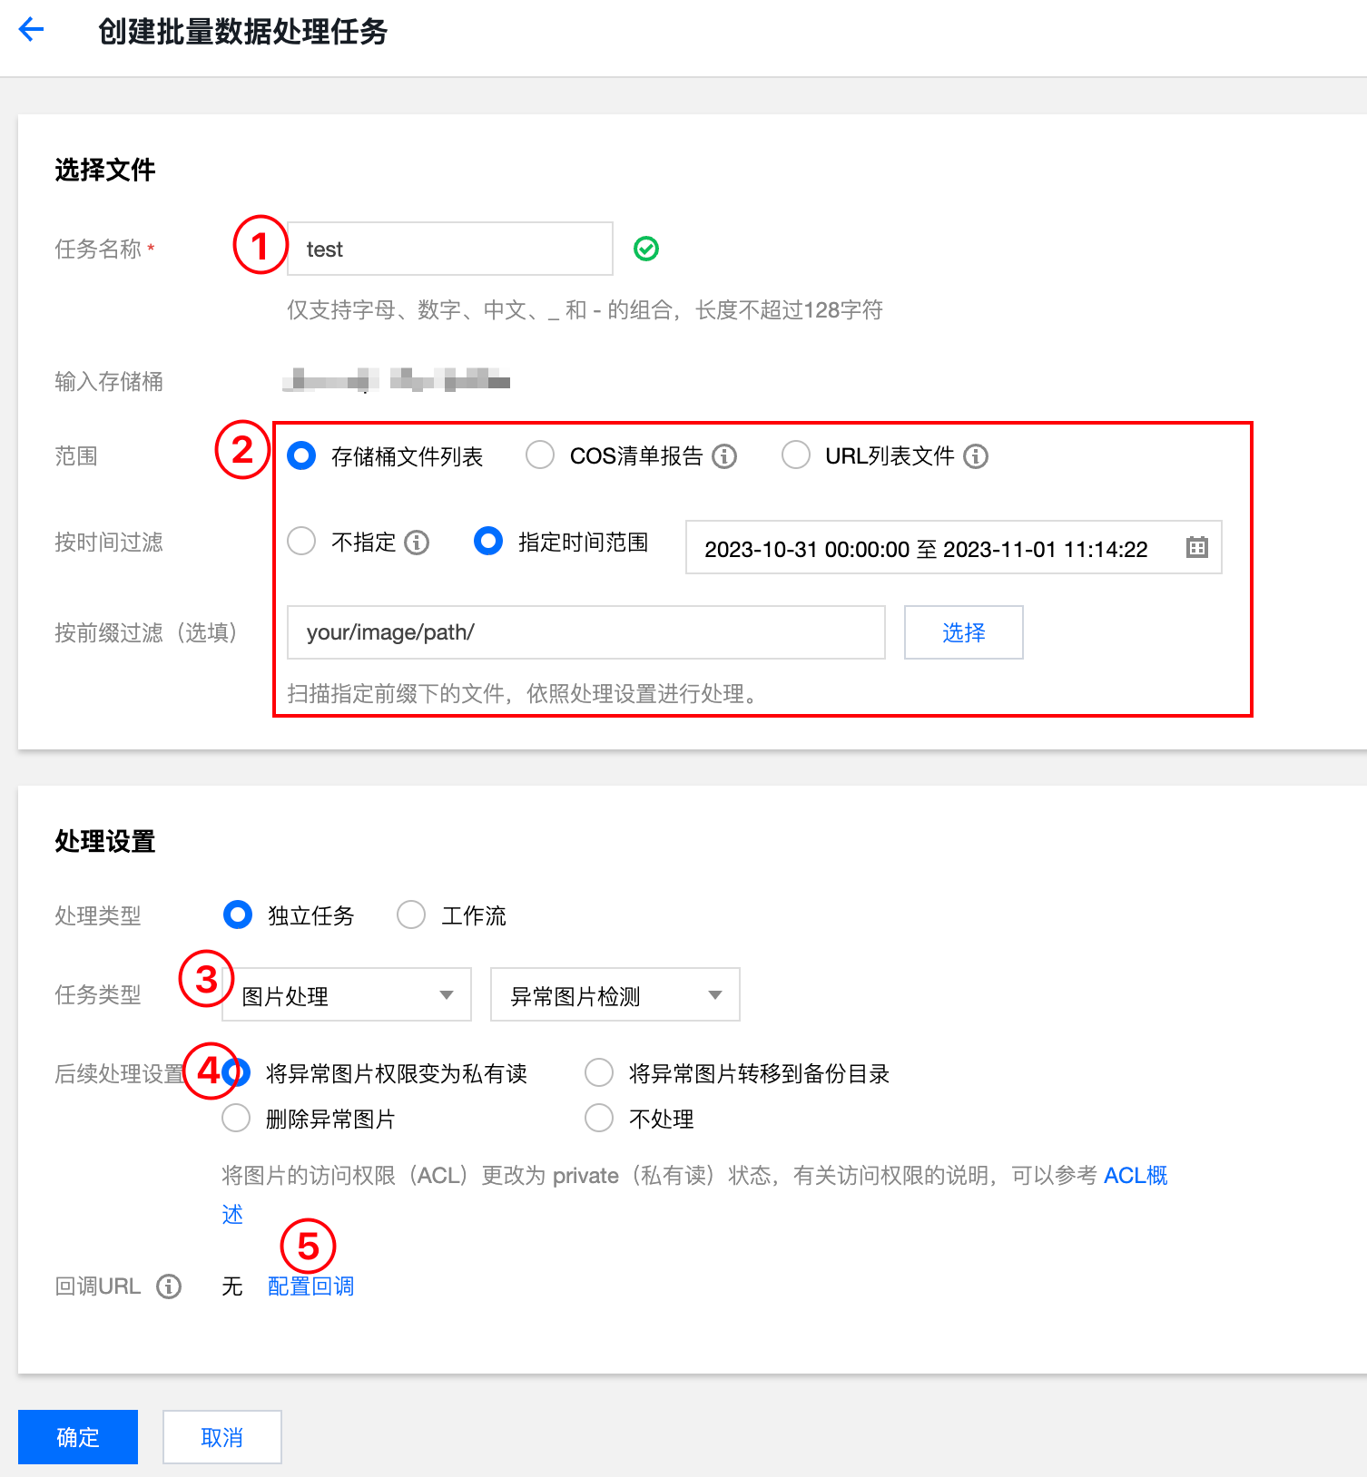Click info icon next to COS清单报告
1367x1477 pixels.
724,456
